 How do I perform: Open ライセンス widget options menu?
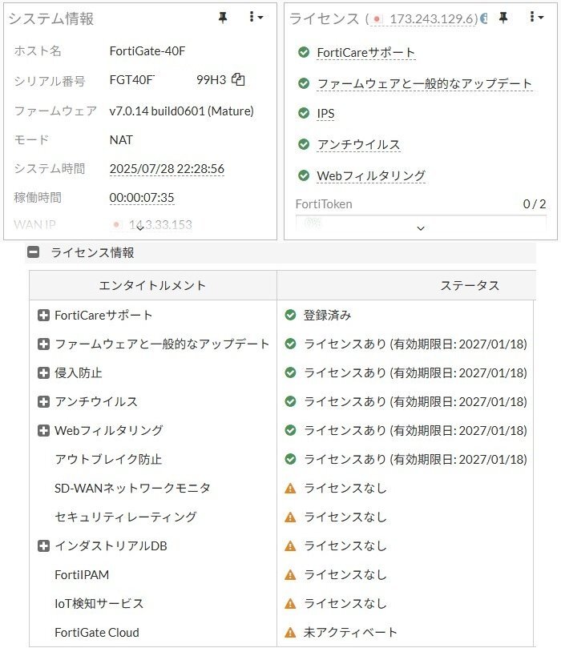tap(536, 18)
